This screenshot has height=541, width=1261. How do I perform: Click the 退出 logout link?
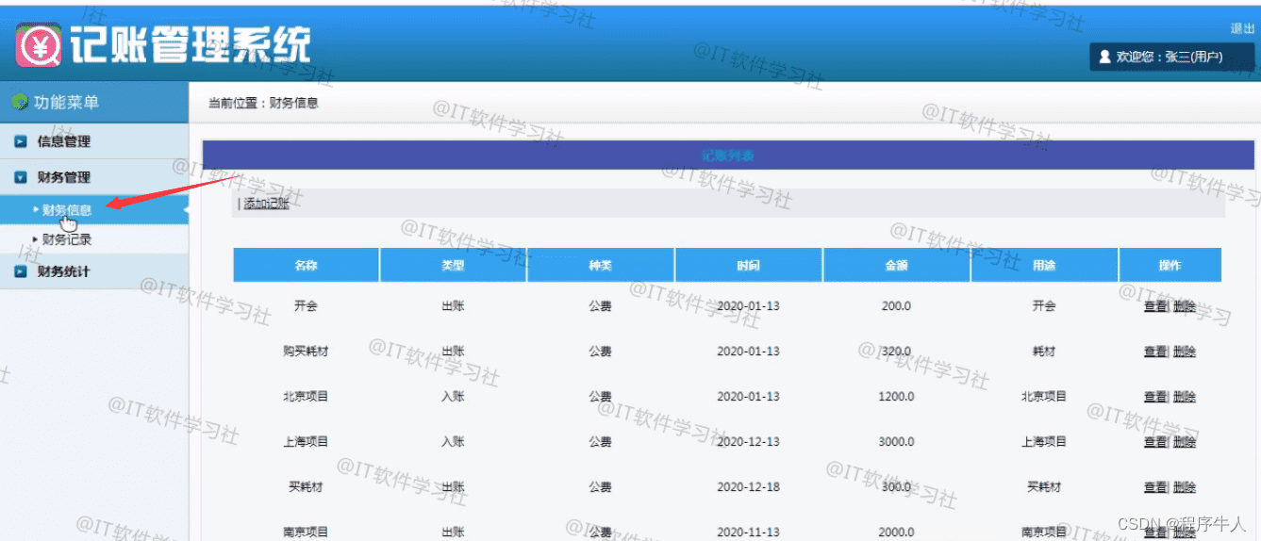point(1243,29)
